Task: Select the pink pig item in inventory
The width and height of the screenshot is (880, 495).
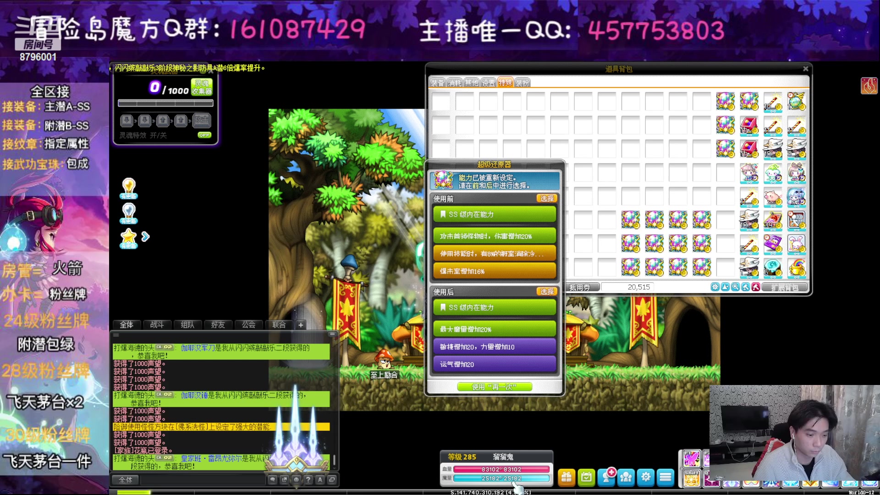Action: [773, 197]
